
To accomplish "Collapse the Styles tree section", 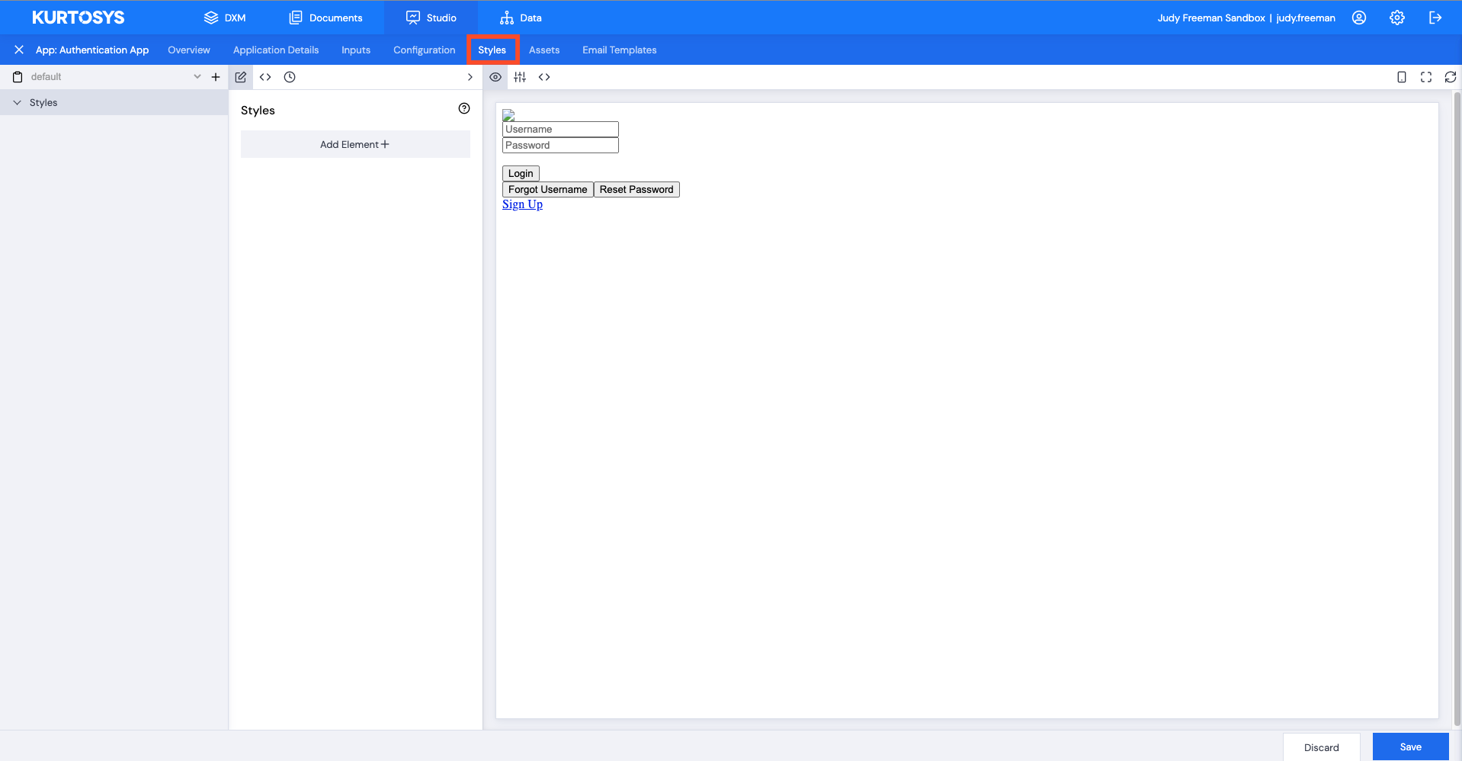I will pos(17,102).
